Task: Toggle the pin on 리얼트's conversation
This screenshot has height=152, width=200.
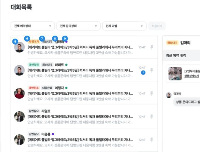Action: tap(152, 116)
